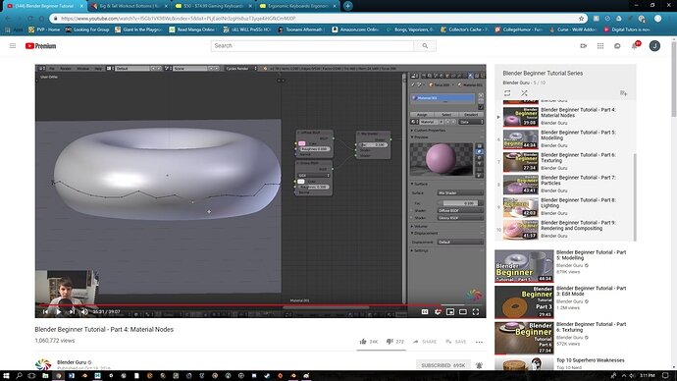Toggle theater mode
Viewport: 677px width, 381px height.
click(x=463, y=311)
